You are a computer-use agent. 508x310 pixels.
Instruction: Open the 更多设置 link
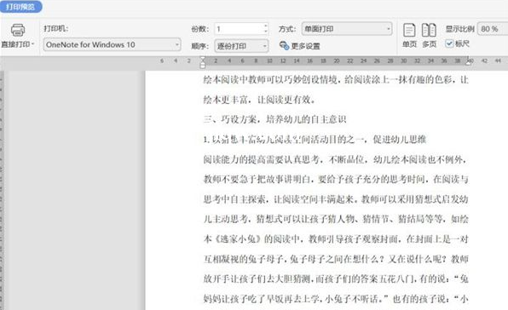coord(305,46)
